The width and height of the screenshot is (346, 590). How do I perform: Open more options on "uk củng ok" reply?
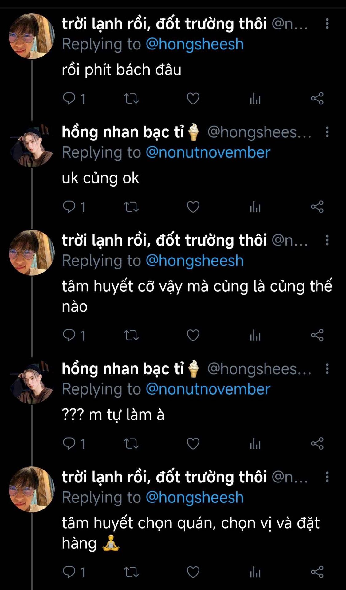[x=327, y=132]
